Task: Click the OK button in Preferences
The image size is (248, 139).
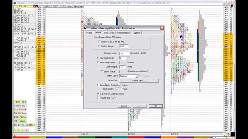Action: tap(156, 106)
